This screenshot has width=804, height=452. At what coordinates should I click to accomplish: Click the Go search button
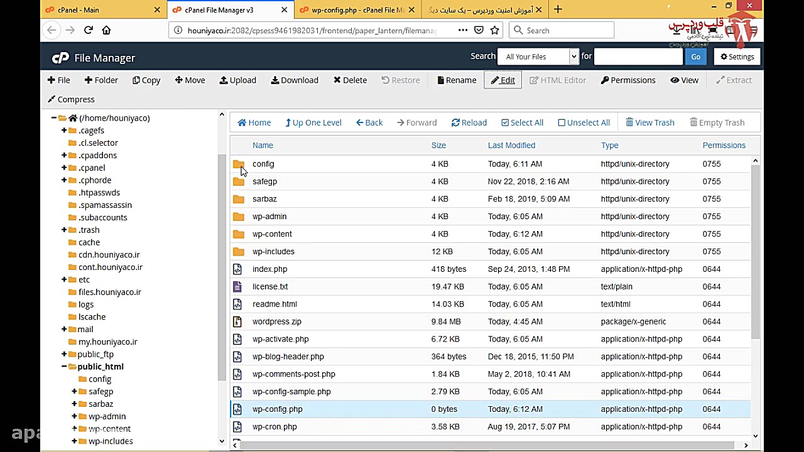[x=695, y=56]
